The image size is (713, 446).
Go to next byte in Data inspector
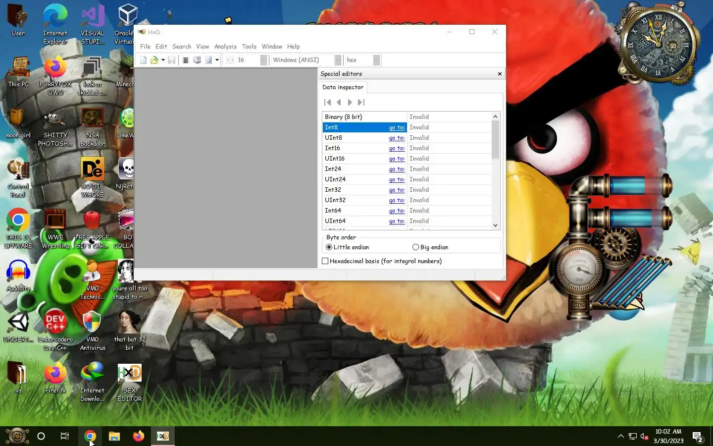click(x=350, y=102)
